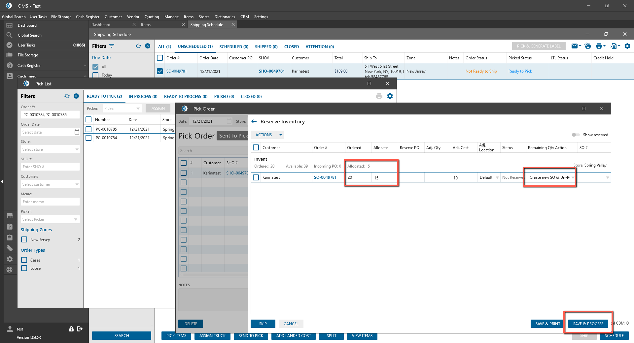Click the gear icon in left sidebar

pos(10,259)
